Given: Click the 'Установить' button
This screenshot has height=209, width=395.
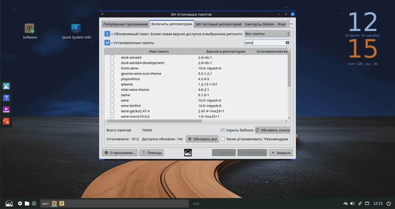Looking at the screenshot, I should (252, 153).
